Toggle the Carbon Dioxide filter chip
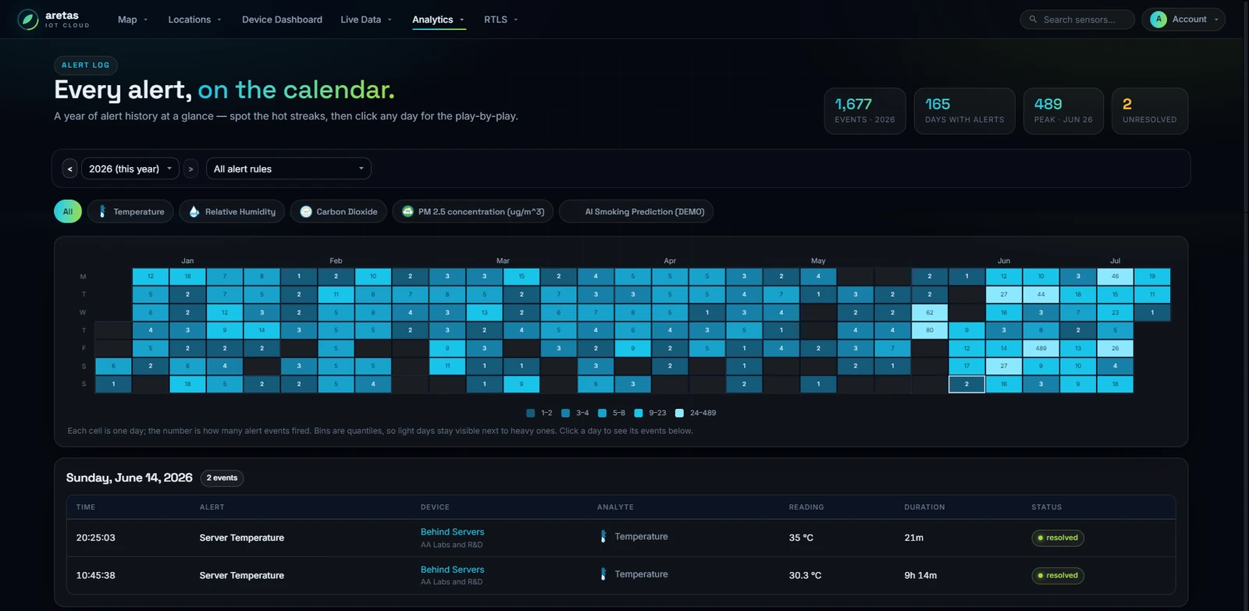This screenshot has height=611, width=1249. pyautogui.click(x=338, y=211)
